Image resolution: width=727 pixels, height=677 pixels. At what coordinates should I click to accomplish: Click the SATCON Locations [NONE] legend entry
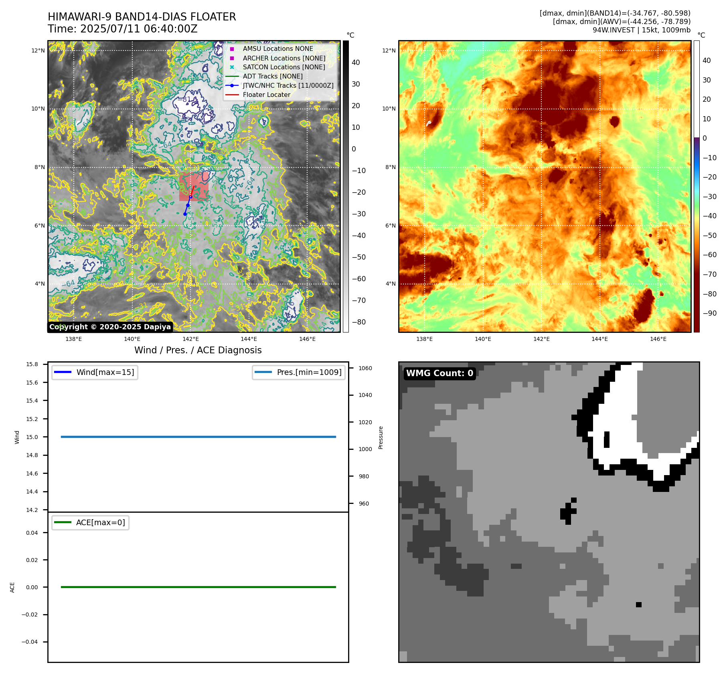(276, 67)
